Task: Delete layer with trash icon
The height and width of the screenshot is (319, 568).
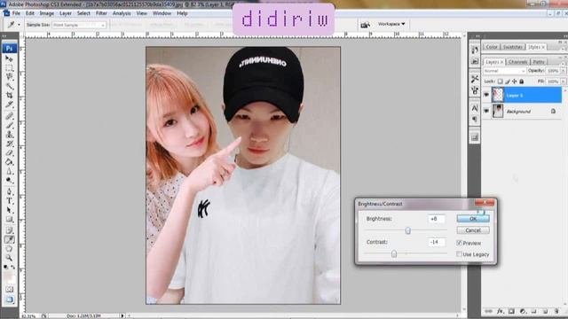Action: point(556,311)
